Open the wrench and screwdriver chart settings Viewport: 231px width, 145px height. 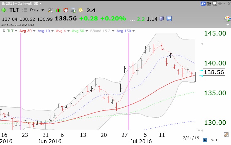click(50, 10)
